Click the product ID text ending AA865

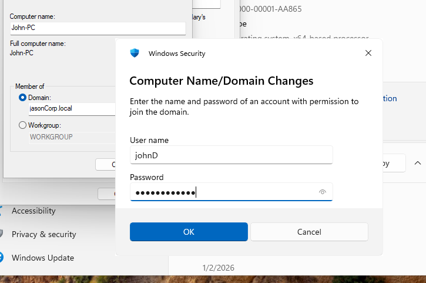tap(271, 9)
